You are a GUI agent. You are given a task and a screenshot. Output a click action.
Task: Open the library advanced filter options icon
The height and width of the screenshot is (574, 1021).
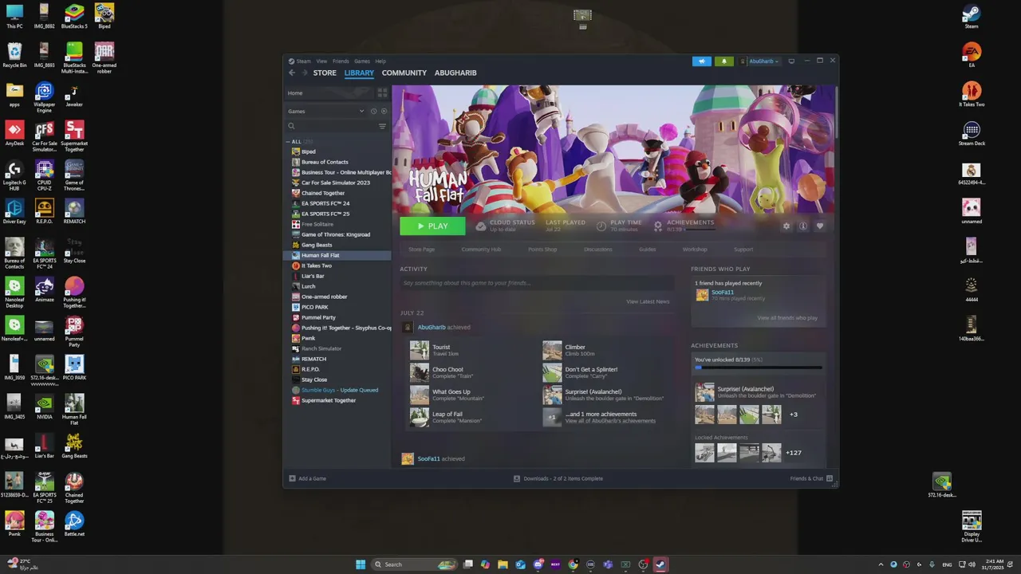click(382, 126)
